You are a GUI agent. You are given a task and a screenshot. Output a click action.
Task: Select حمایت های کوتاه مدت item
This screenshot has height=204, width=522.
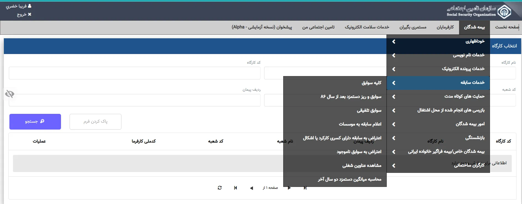[438, 97]
